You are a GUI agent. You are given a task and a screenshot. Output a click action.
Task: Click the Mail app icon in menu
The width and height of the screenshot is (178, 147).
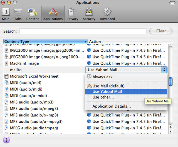point(89,86)
